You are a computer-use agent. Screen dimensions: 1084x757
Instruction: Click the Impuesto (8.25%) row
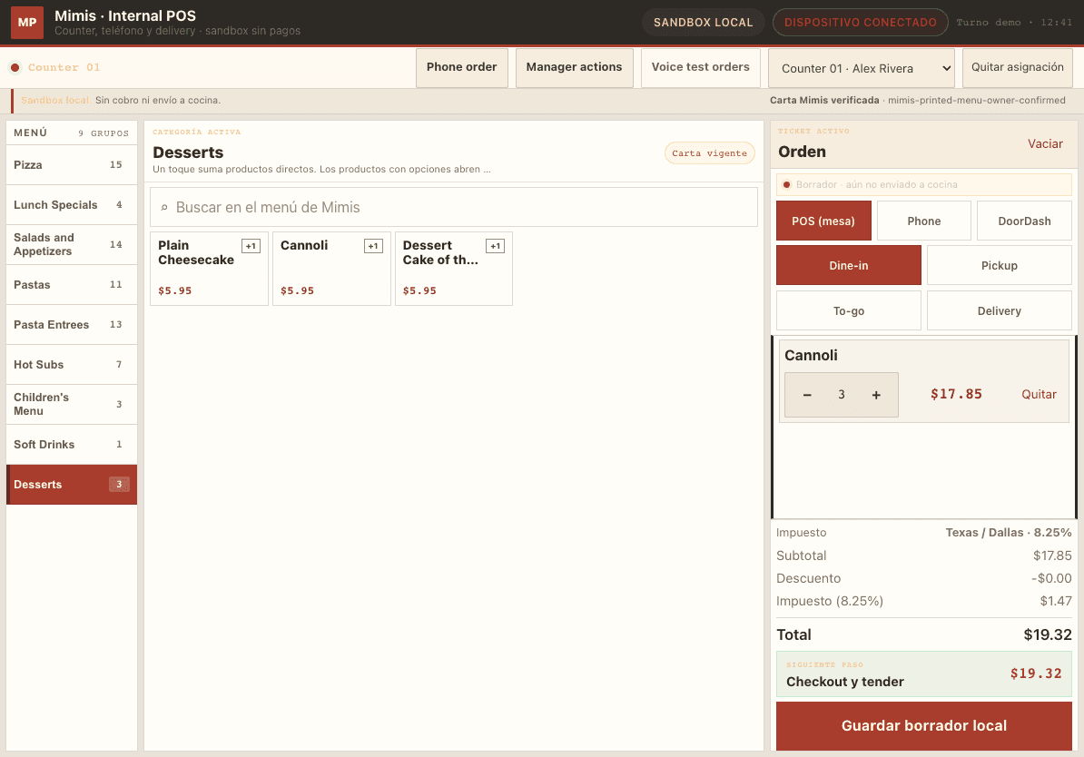(923, 601)
